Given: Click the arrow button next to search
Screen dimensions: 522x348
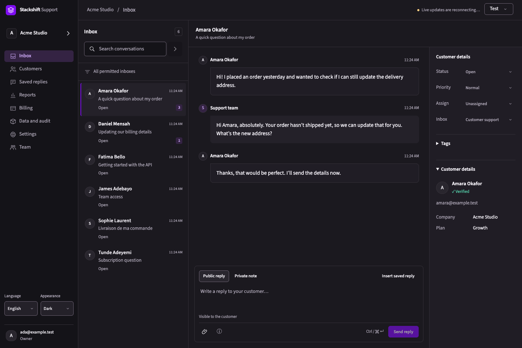Looking at the screenshot, I should (175, 49).
